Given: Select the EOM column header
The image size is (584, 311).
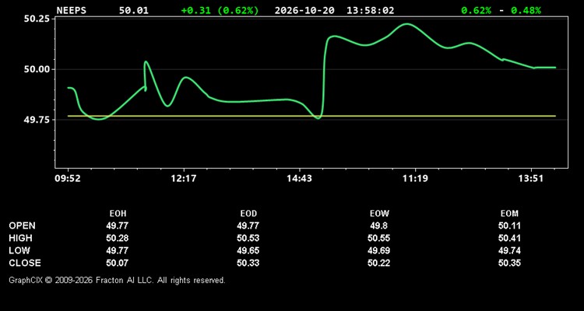Looking at the screenshot, I should click(x=509, y=214).
